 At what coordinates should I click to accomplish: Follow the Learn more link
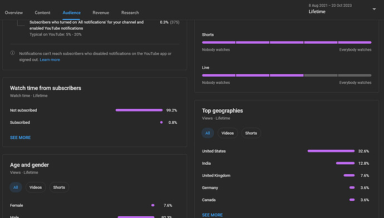pos(50,59)
